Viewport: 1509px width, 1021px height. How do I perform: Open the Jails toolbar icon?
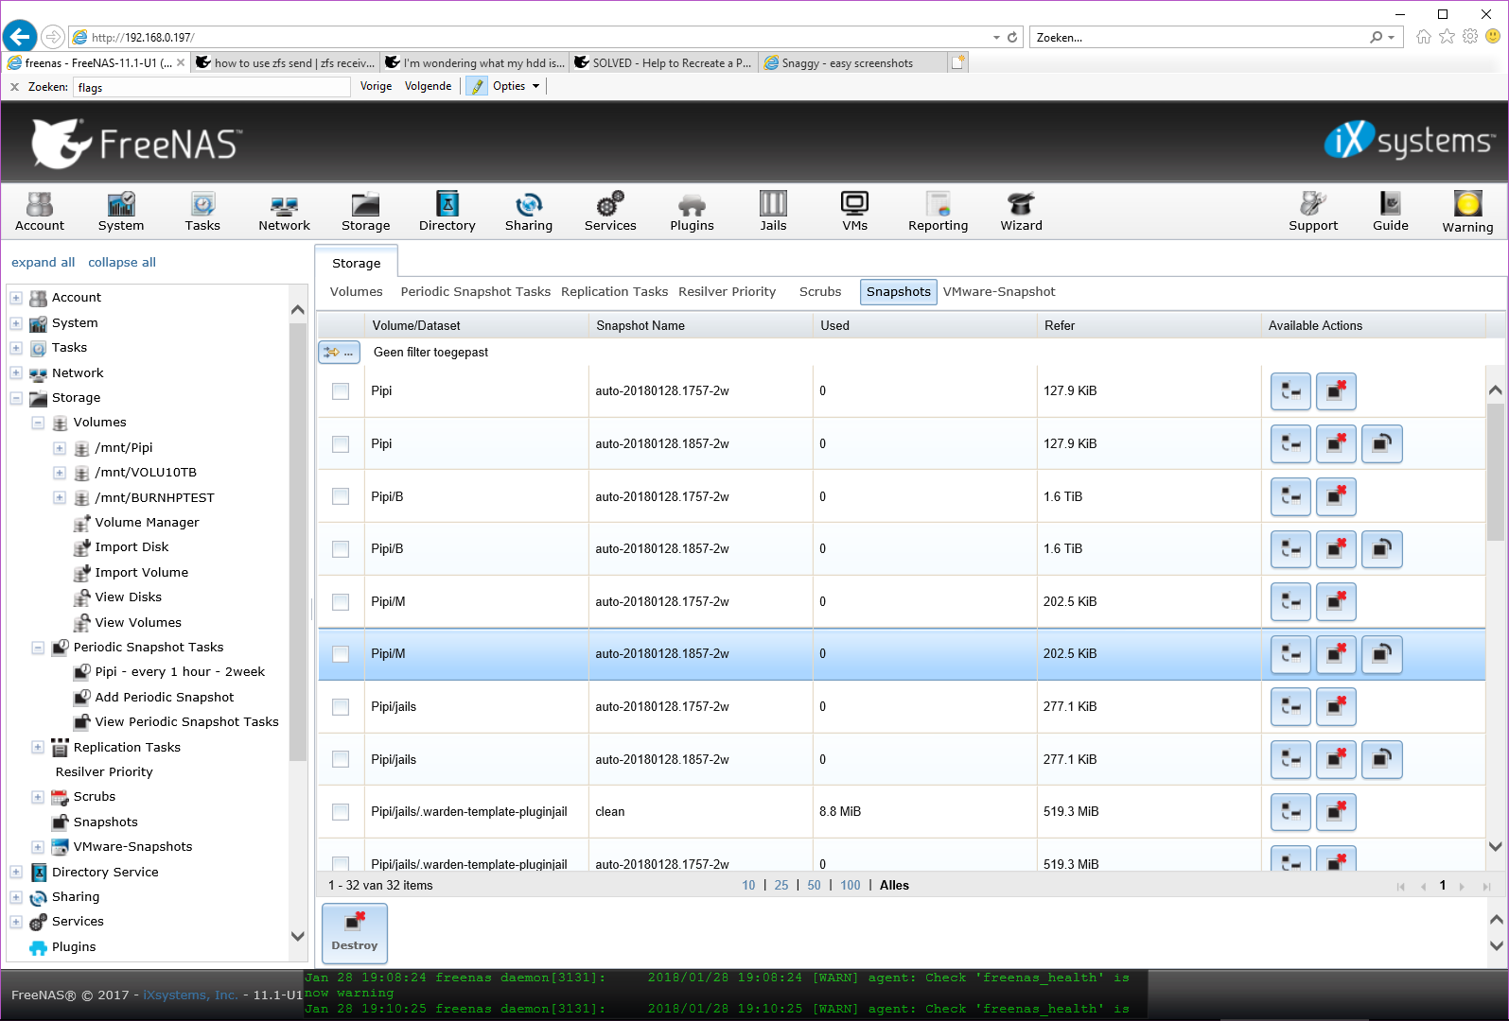pyautogui.click(x=773, y=212)
